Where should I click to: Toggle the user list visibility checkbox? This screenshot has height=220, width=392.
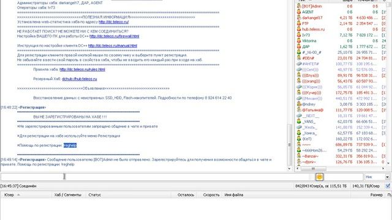pyautogui.click(x=388, y=186)
